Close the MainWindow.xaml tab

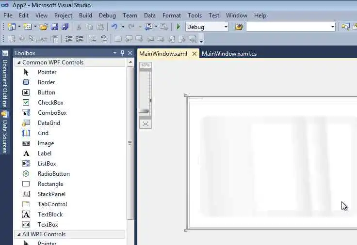pyautogui.click(x=194, y=54)
